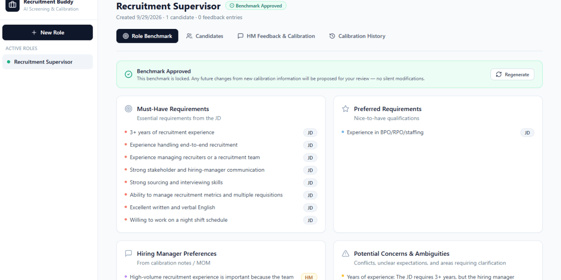
Task: Open the Role Benchmark tab
Action: click(147, 36)
